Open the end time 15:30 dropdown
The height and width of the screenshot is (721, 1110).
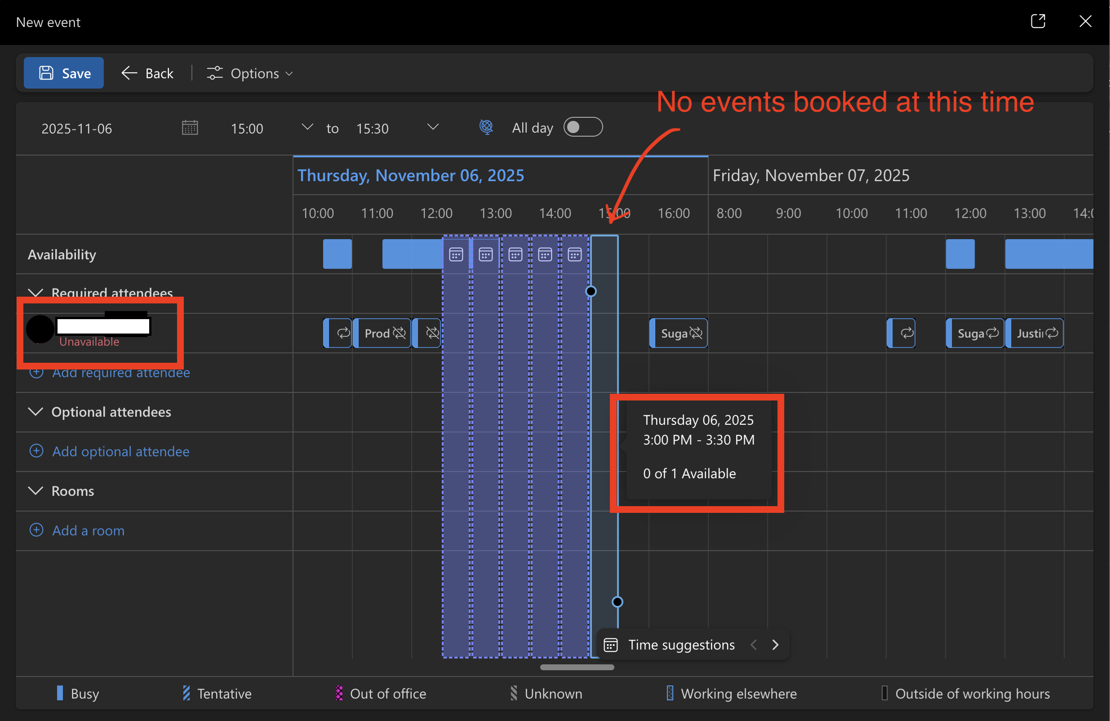433,127
